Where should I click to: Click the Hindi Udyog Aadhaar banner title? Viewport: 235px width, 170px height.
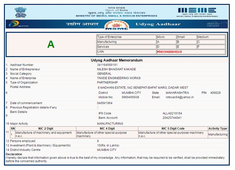pyautogui.click(x=82, y=24)
